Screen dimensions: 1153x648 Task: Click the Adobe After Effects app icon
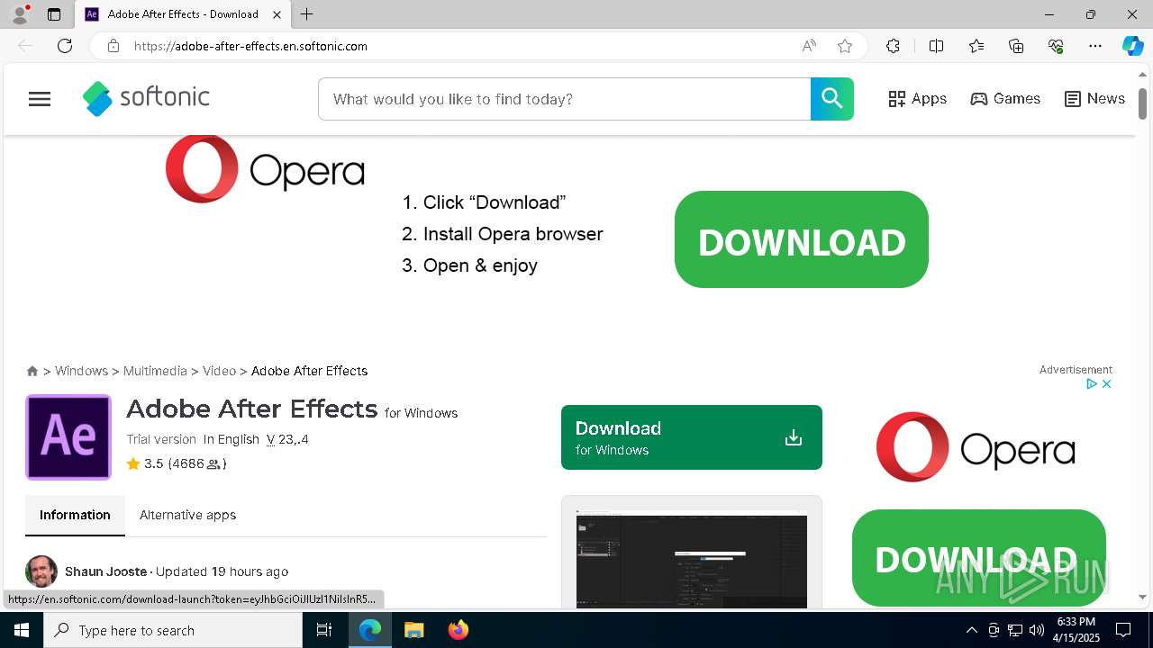pos(68,436)
